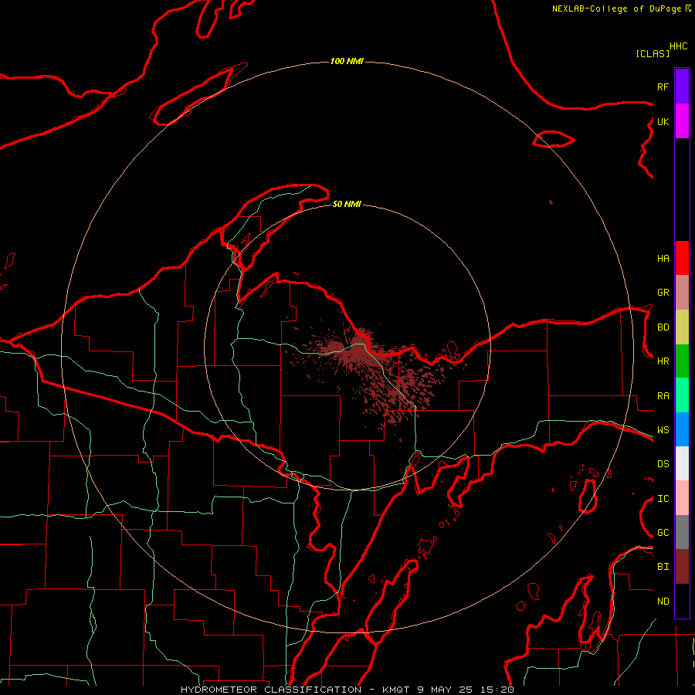Click the BI brown legend swatch
Viewport: 695px width, 695px height.
(x=682, y=567)
